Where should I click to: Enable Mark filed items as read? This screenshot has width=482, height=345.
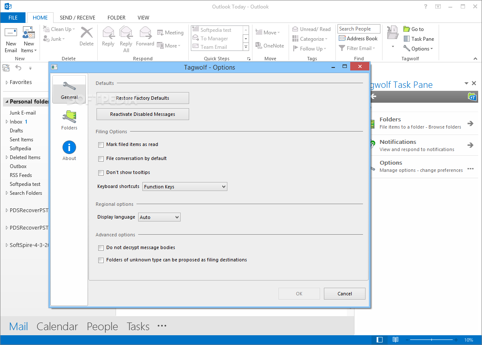pos(101,145)
